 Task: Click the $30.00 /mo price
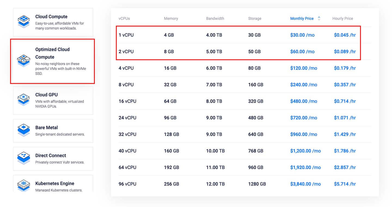coord(302,35)
